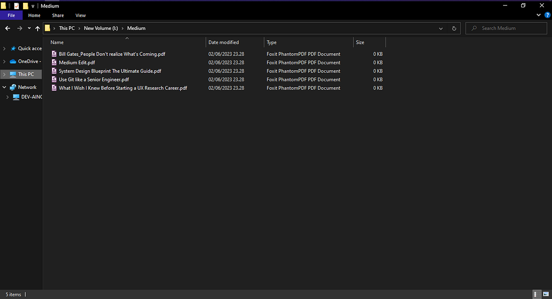Expand the OneDrive tree node arrow
This screenshot has width=552, height=299.
[4, 61]
